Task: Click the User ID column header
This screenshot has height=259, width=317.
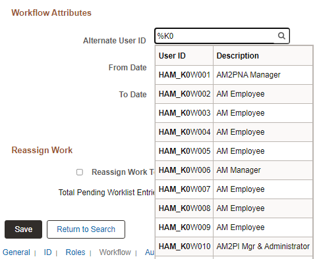Action: coord(184,56)
